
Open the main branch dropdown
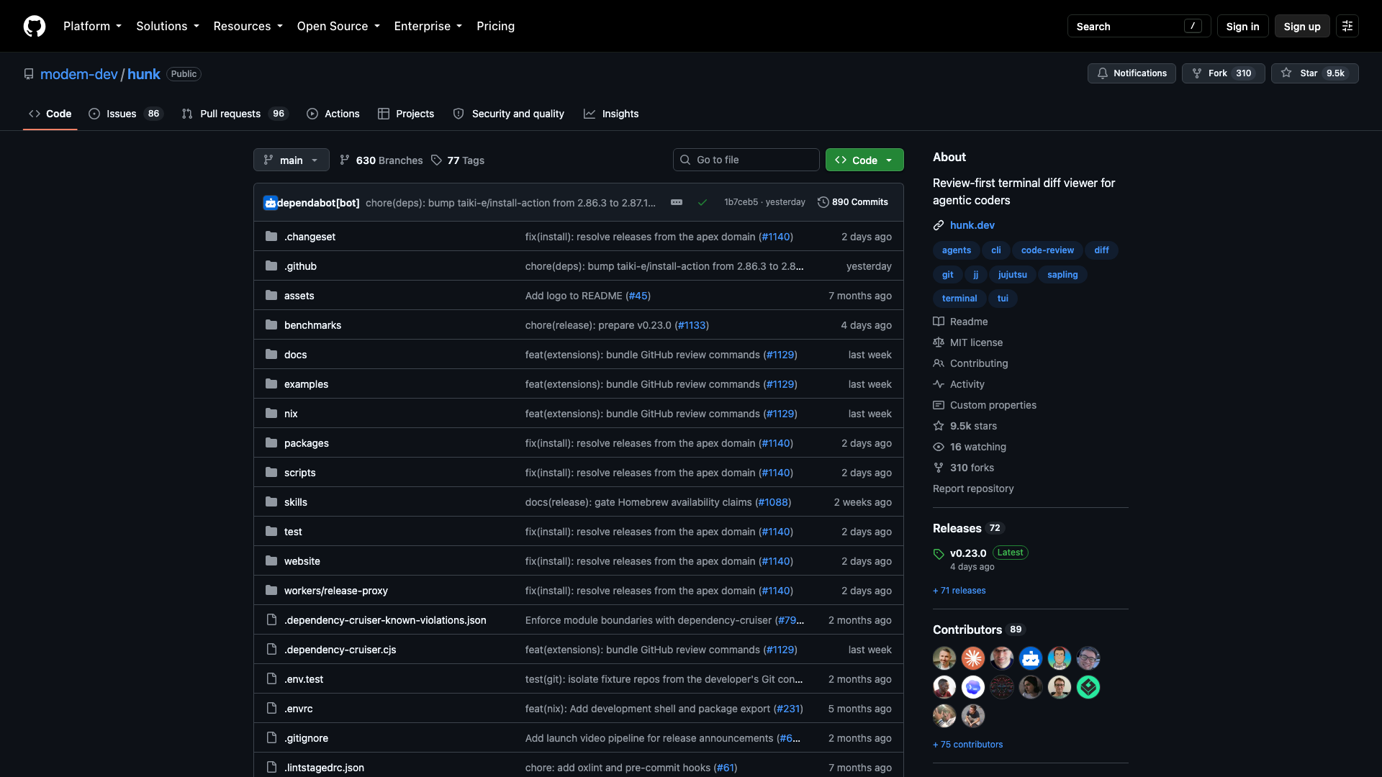[292, 160]
